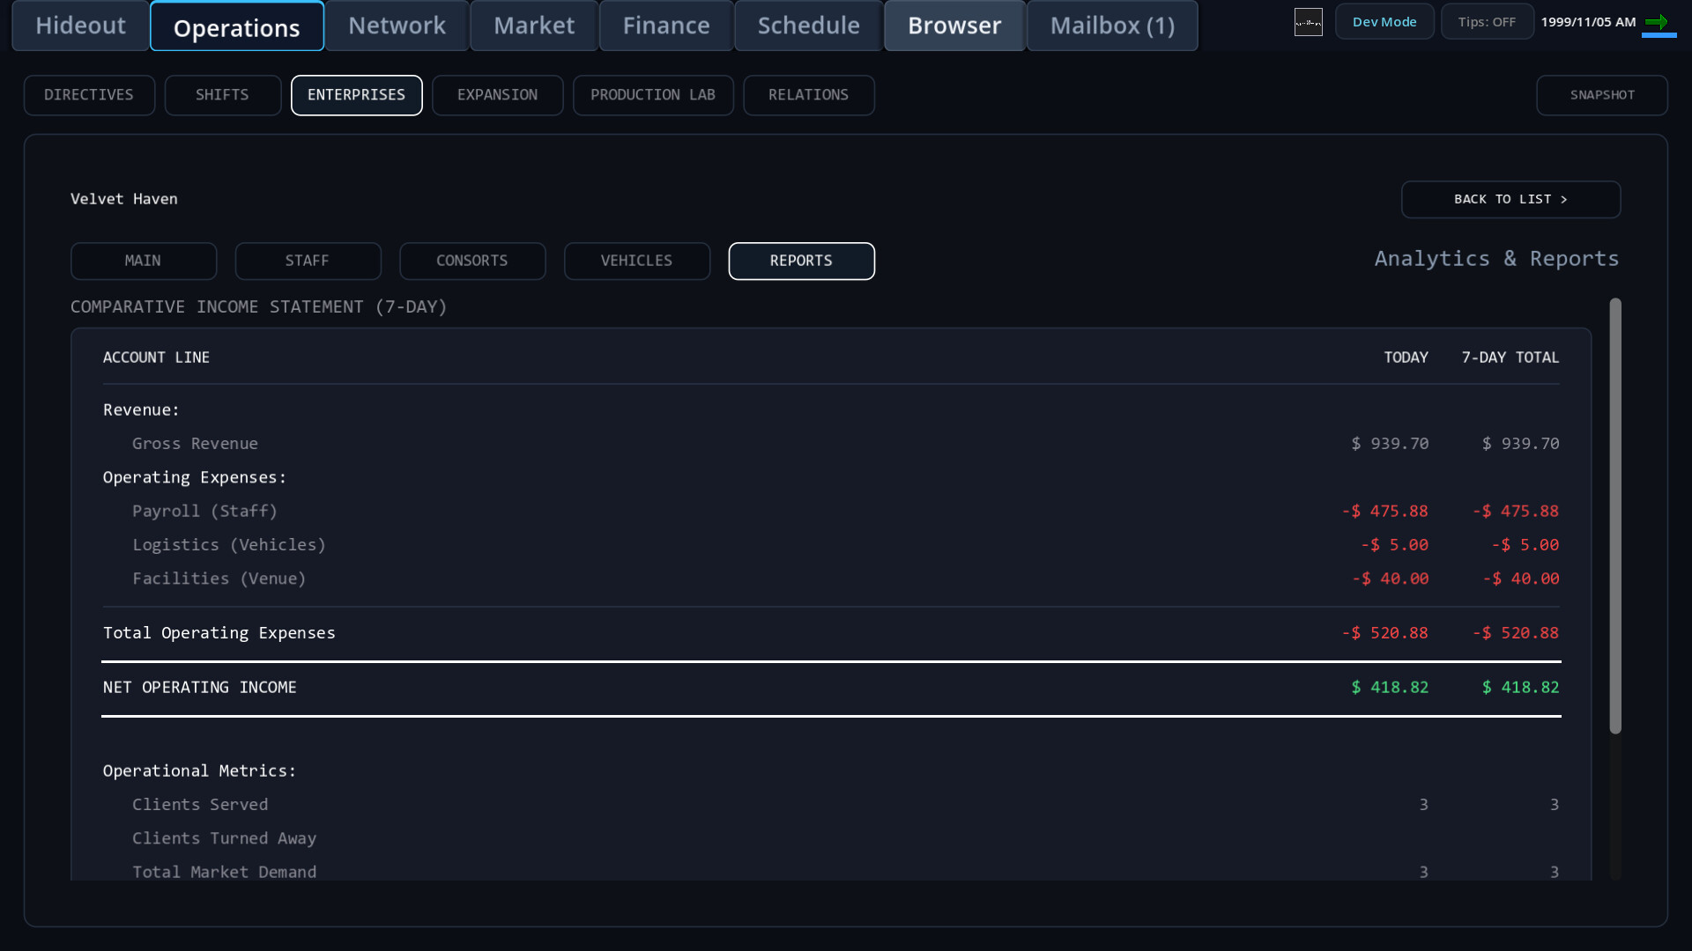Click the Snapshot button
This screenshot has height=951, width=1692.
[1601, 95]
